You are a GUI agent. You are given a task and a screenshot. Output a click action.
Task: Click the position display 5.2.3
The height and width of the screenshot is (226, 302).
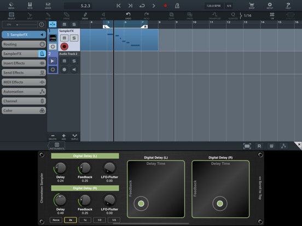(78, 6)
